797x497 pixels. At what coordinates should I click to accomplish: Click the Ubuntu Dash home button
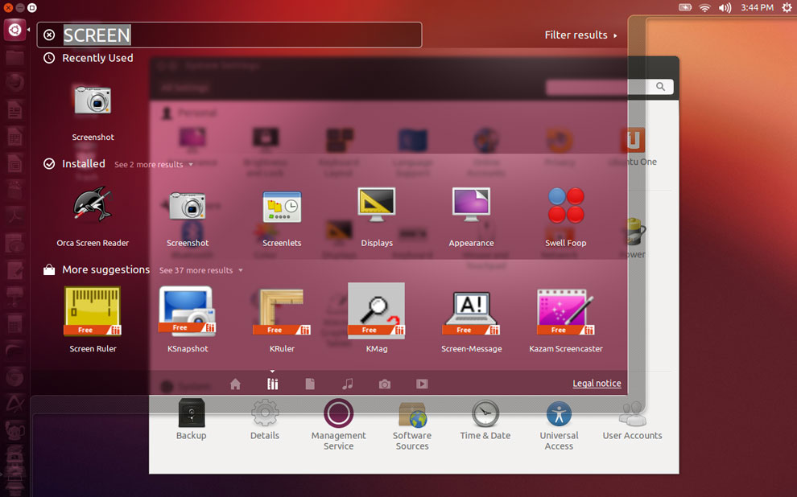click(14, 30)
